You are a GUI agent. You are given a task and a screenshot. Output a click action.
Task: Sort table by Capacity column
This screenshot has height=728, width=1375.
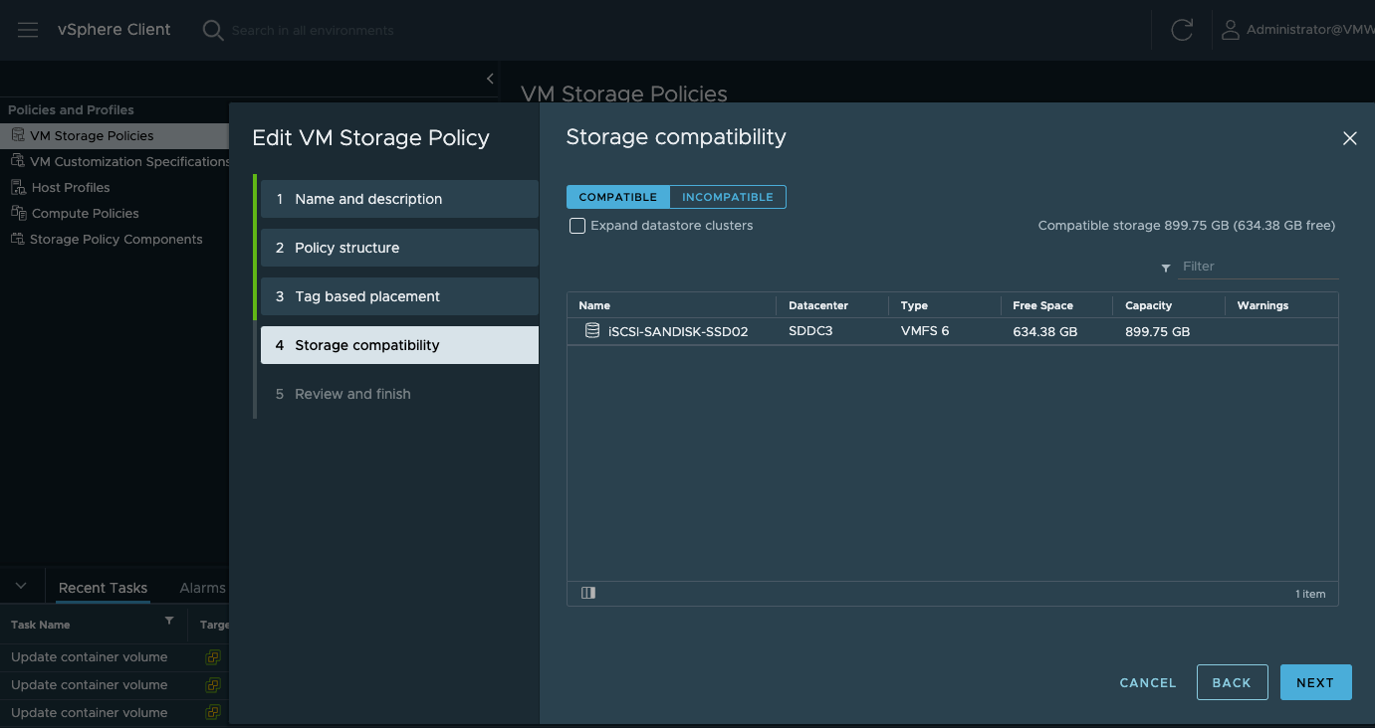coord(1149,305)
